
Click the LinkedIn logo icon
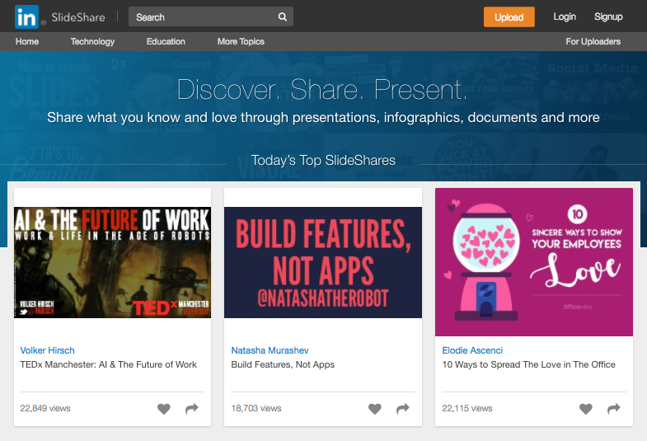(26, 17)
